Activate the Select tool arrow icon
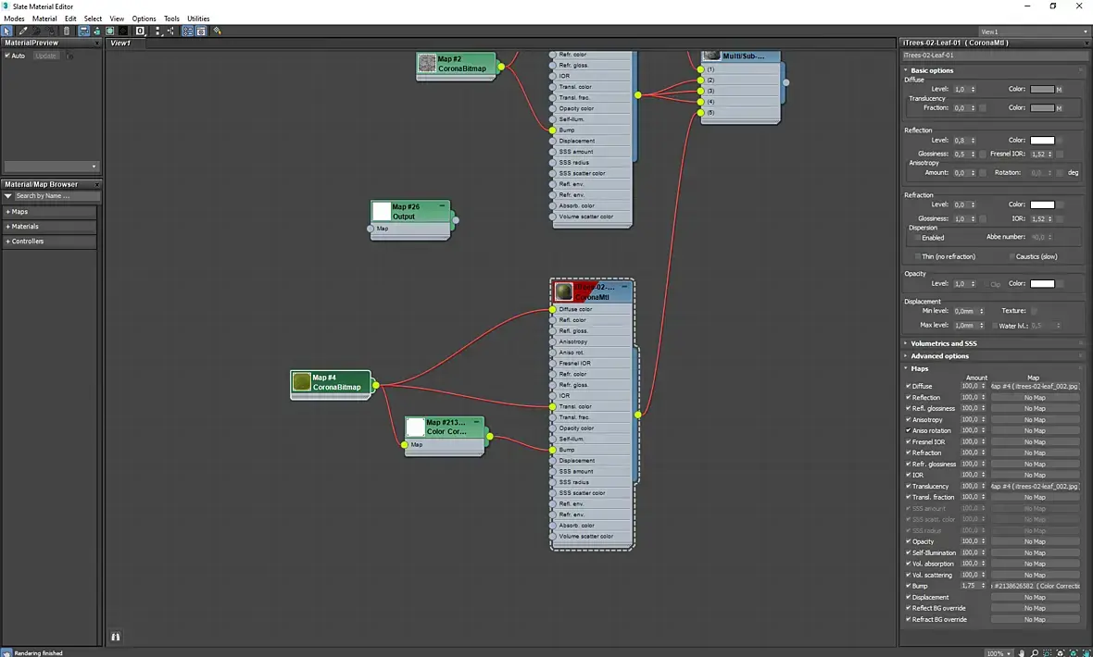1093x657 pixels. pyautogui.click(x=6, y=31)
